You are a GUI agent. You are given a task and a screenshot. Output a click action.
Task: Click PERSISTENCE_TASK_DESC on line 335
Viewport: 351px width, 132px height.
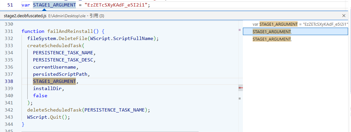point(63,60)
